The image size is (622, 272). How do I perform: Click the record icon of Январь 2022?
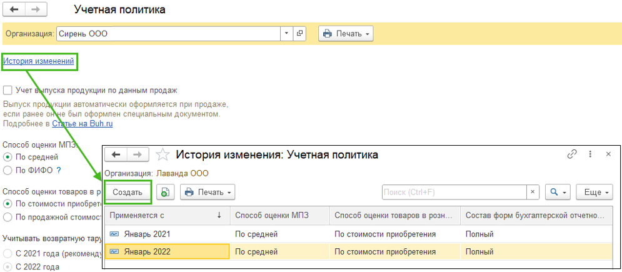(x=114, y=252)
